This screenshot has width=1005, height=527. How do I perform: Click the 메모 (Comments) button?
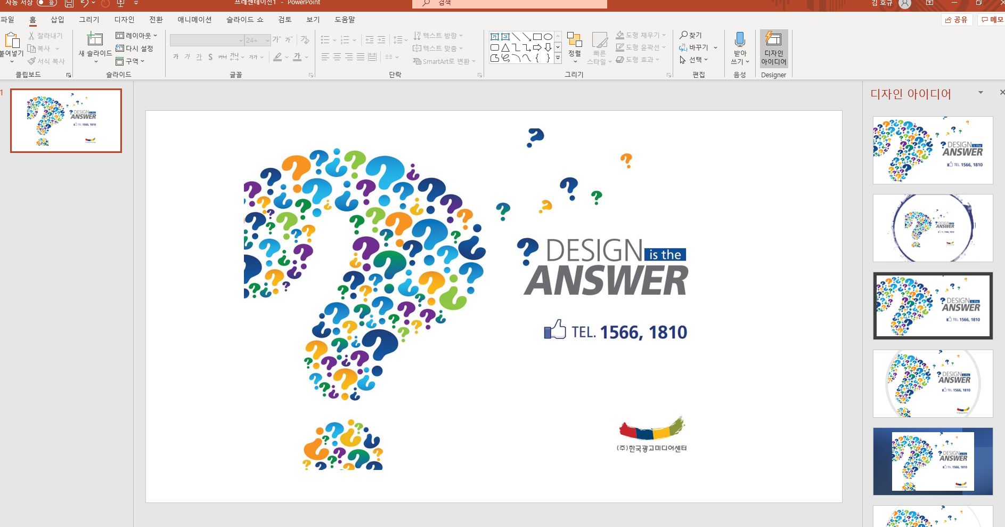coord(992,20)
